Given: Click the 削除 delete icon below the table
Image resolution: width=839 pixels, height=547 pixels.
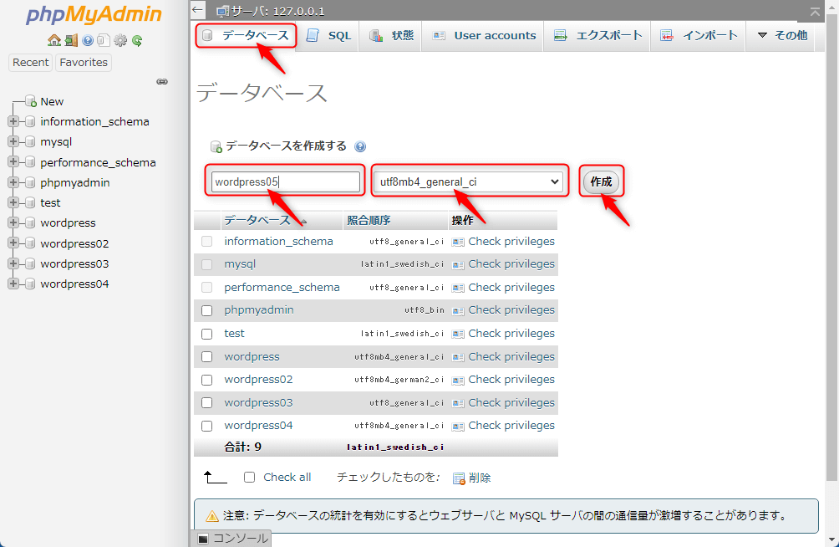Looking at the screenshot, I should click(x=459, y=478).
